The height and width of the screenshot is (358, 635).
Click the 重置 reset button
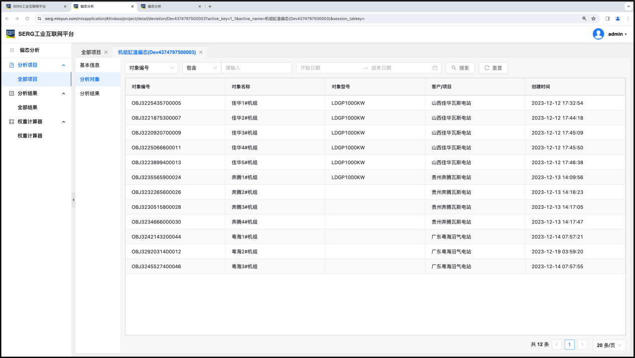pyautogui.click(x=493, y=68)
